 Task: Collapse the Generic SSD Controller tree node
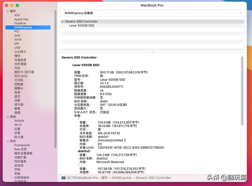[63, 21]
